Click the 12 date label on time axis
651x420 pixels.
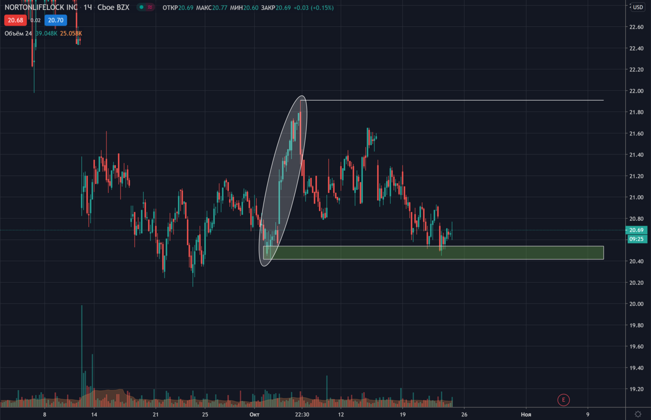341,414
